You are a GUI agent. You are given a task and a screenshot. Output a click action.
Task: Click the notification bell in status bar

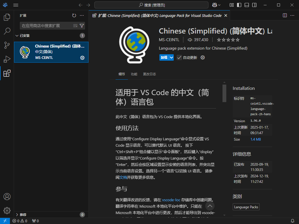293,221
